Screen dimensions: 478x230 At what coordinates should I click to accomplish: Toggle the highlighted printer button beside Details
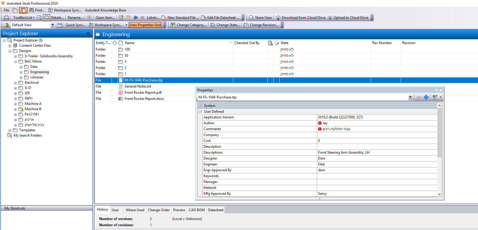point(47,18)
